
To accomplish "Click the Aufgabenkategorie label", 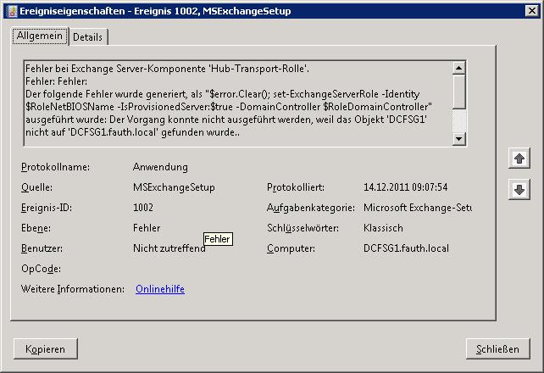I will pyautogui.click(x=311, y=208).
